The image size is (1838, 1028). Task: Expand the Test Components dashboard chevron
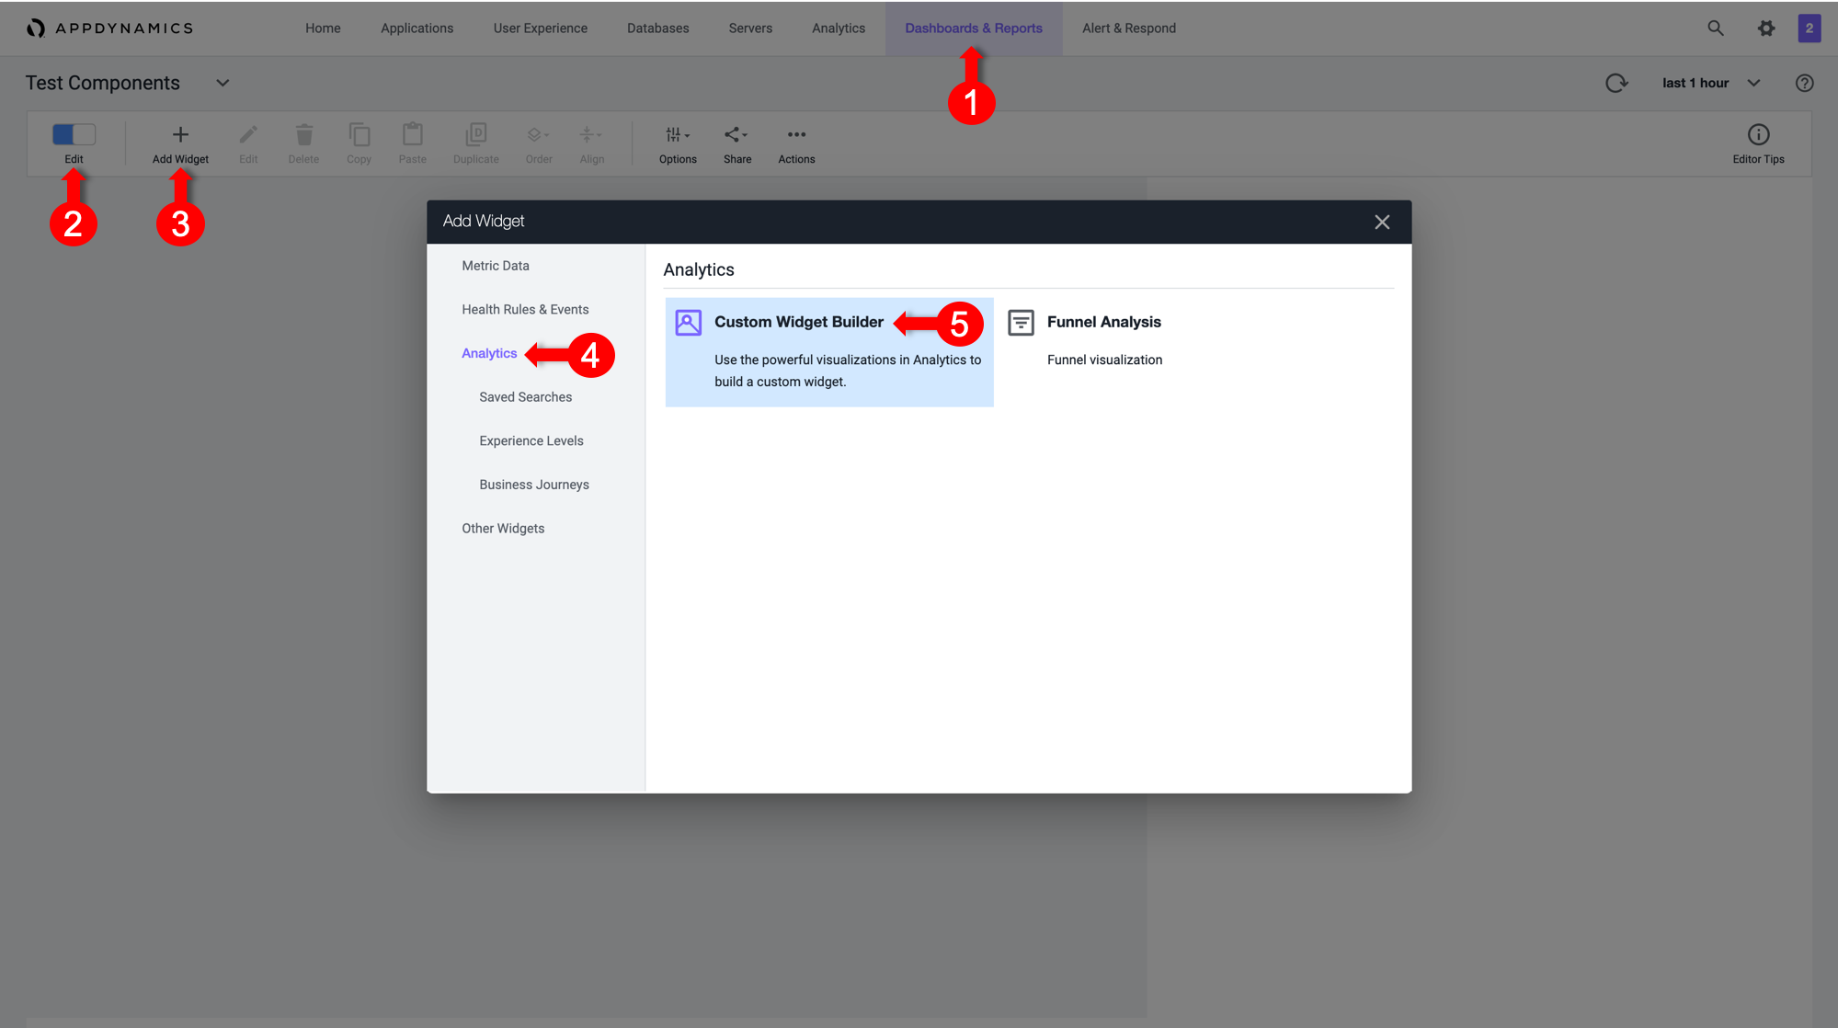pos(223,83)
